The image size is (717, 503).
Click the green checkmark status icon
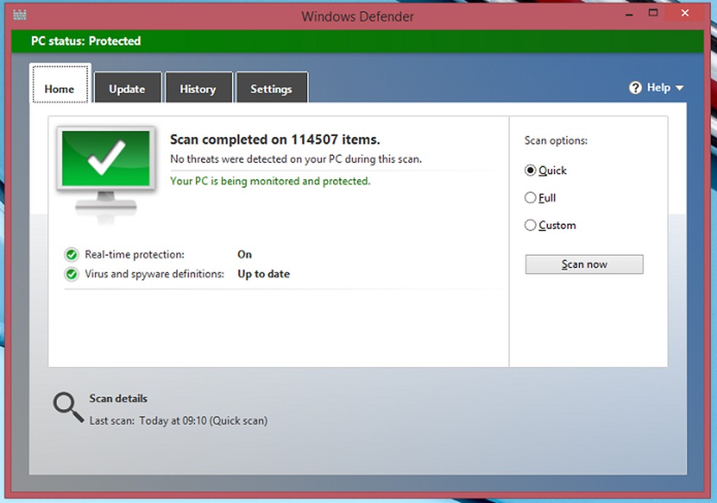[x=106, y=159]
